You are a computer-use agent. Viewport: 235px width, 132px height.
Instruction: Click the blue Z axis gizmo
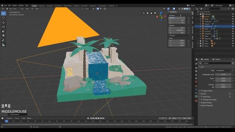(x=161, y=13)
